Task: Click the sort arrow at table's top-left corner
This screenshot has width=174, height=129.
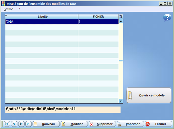Action: point(6,15)
